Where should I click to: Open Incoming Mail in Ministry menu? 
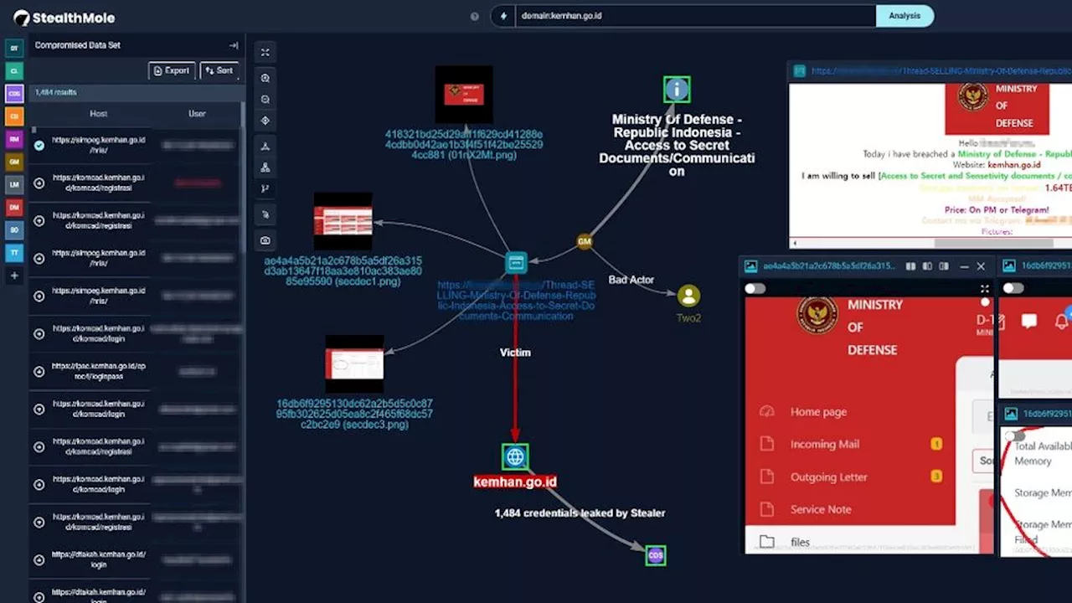point(824,445)
